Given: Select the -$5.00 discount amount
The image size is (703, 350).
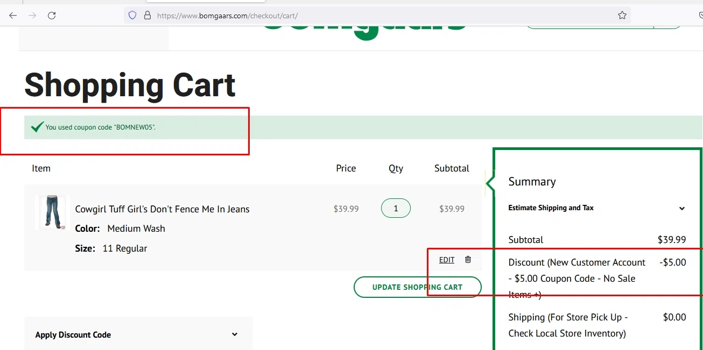Looking at the screenshot, I should coord(673,262).
